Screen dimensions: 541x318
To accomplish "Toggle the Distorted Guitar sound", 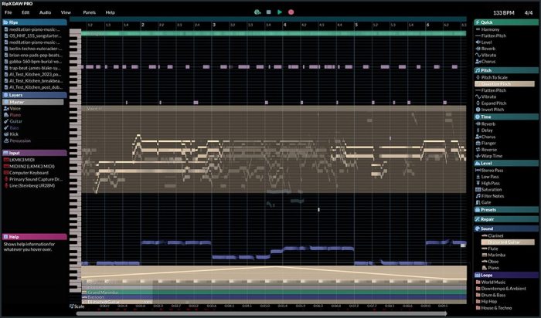I will [508, 242].
